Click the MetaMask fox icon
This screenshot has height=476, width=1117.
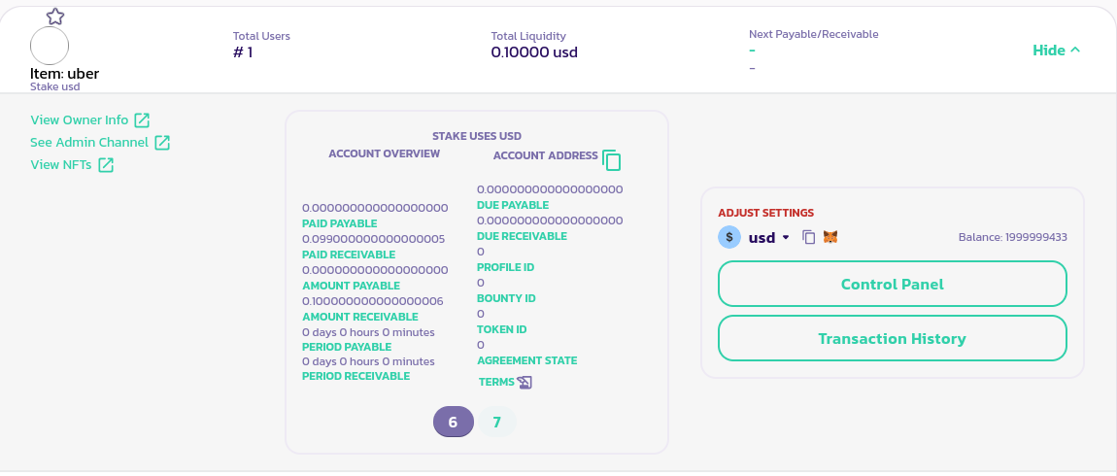coord(830,237)
